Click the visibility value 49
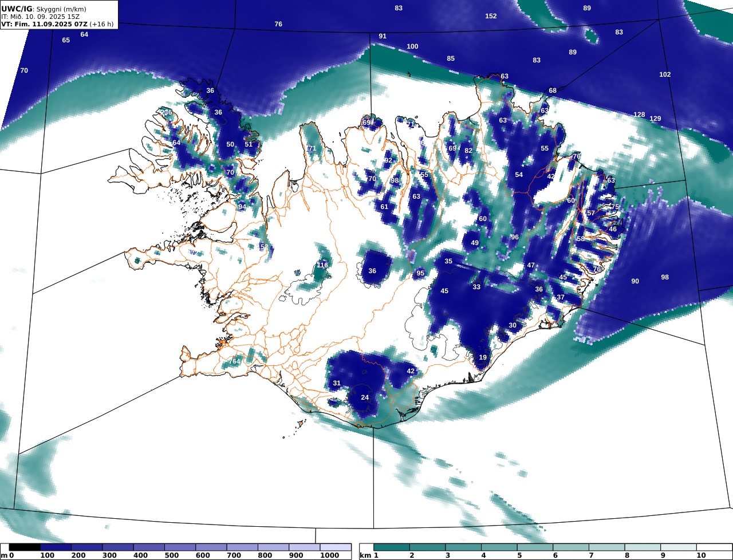This screenshot has width=733, height=560. [x=475, y=243]
